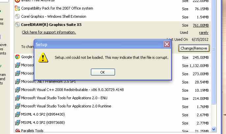226x134 pixels.
Task: Click OK in the Setup error dialog
Action: click(x=103, y=72)
